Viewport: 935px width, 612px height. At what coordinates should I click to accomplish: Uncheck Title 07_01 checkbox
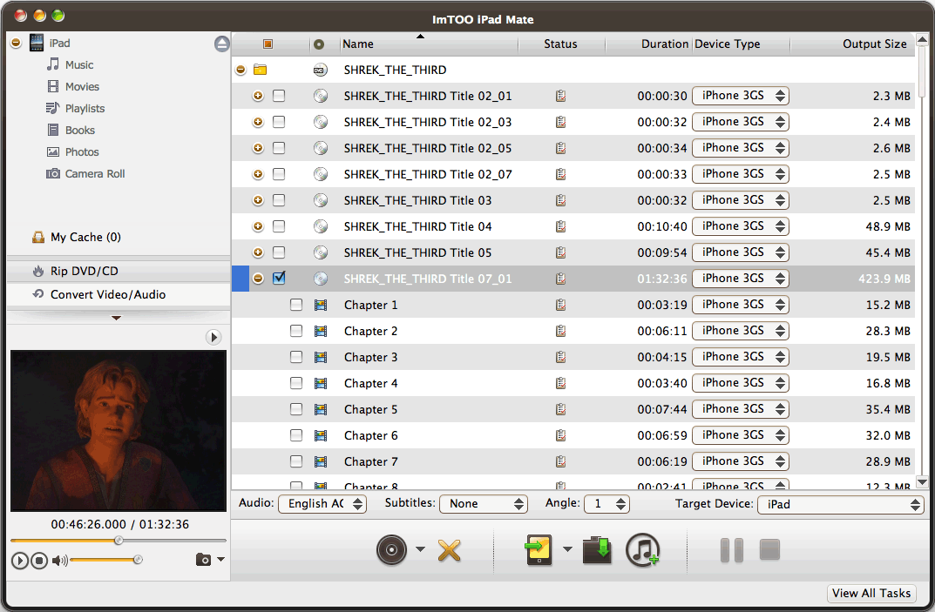[279, 279]
